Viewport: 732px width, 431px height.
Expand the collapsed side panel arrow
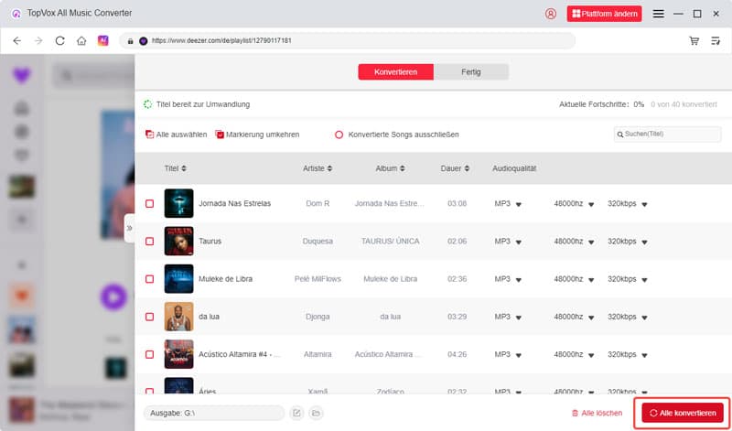pyautogui.click(x=129, y=228)
